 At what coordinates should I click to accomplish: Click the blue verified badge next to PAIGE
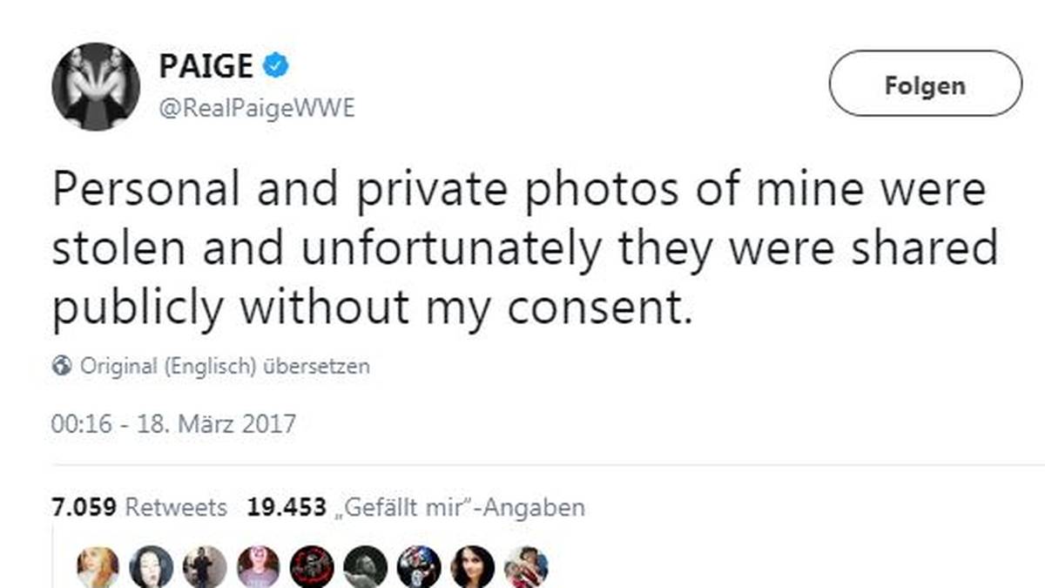[276, 65]
